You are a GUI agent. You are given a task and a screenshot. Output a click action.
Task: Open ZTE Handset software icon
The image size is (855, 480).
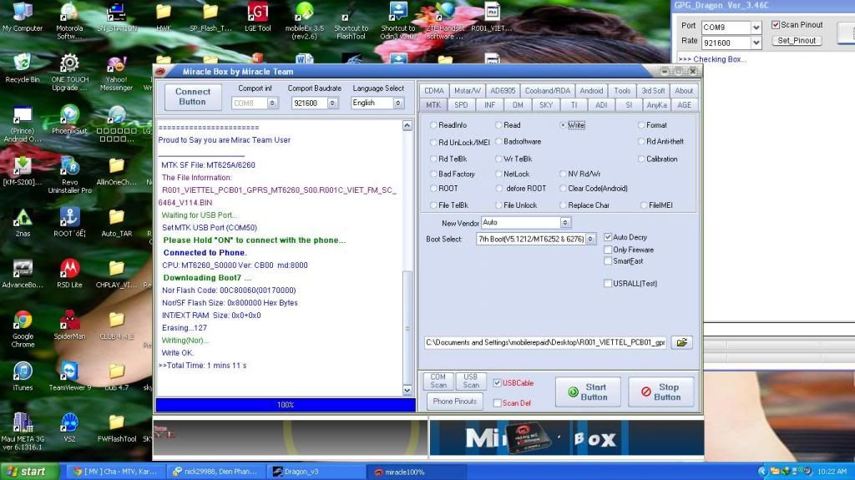pos(445,21)
